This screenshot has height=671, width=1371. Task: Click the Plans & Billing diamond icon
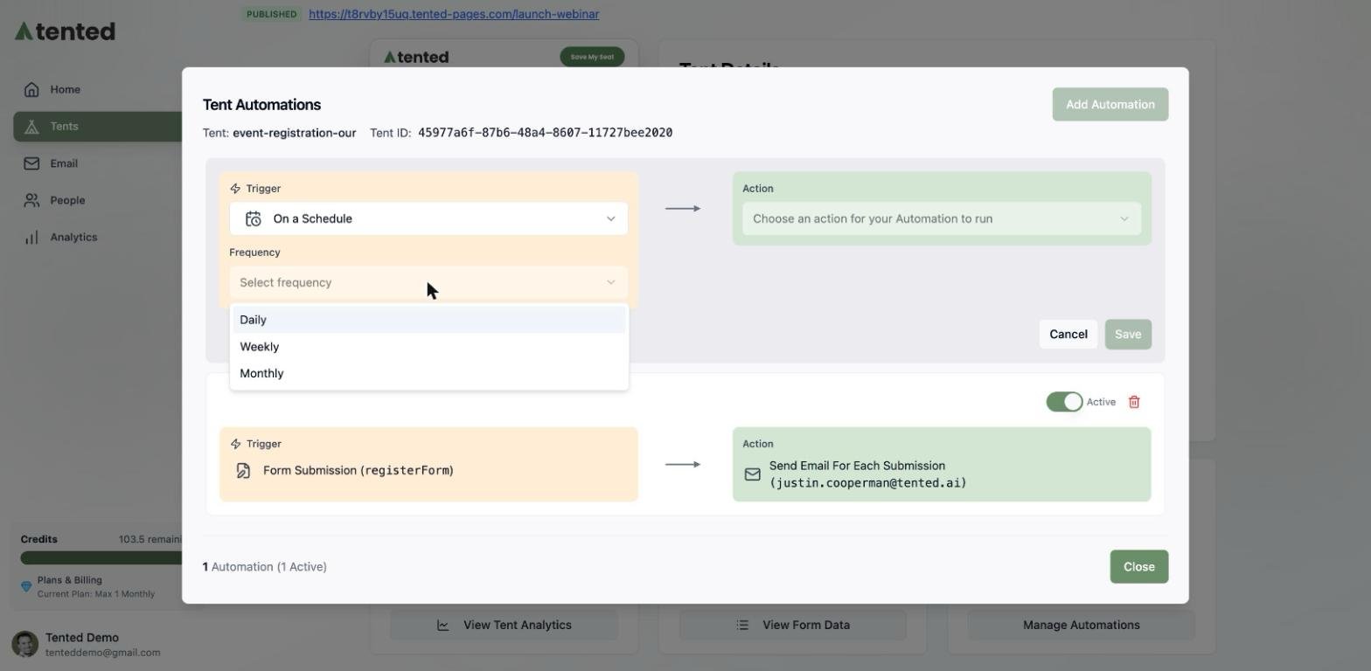coord(26,586)
